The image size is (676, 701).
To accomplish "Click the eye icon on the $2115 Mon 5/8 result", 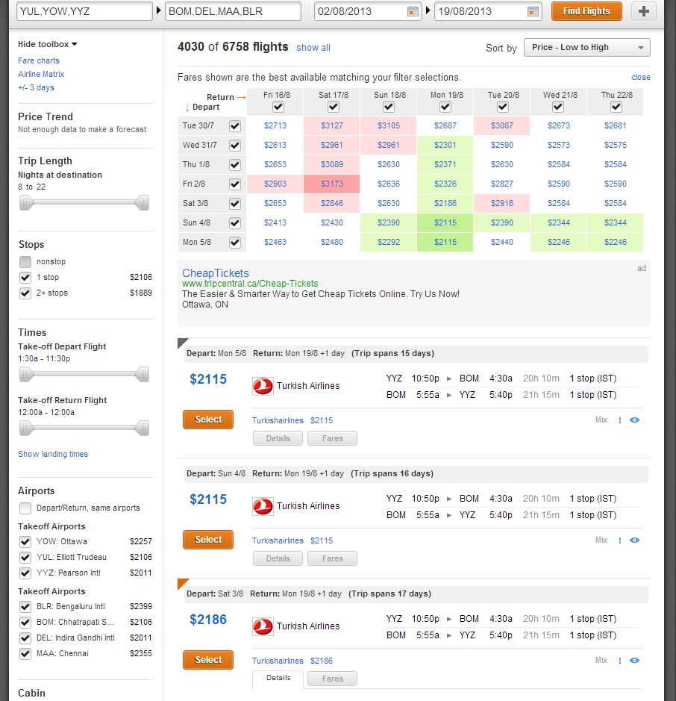I will (x=635, y=420).
